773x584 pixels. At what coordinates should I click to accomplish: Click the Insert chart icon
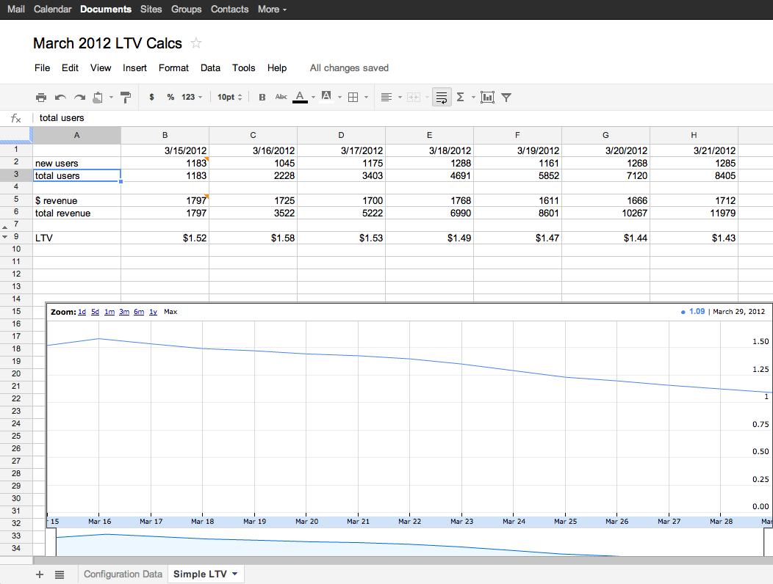point(487,98)
